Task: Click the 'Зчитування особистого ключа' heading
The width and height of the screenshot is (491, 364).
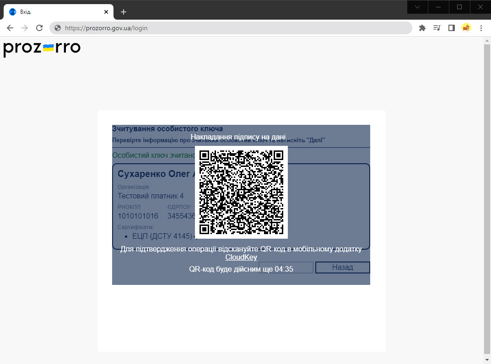Action: [167, 128]
